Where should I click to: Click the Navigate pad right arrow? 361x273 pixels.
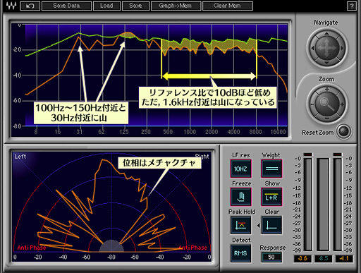[x=342, y=48]
